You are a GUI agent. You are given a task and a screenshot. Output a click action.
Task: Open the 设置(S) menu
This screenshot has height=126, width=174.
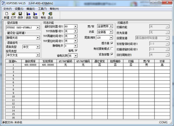[19, 9]
